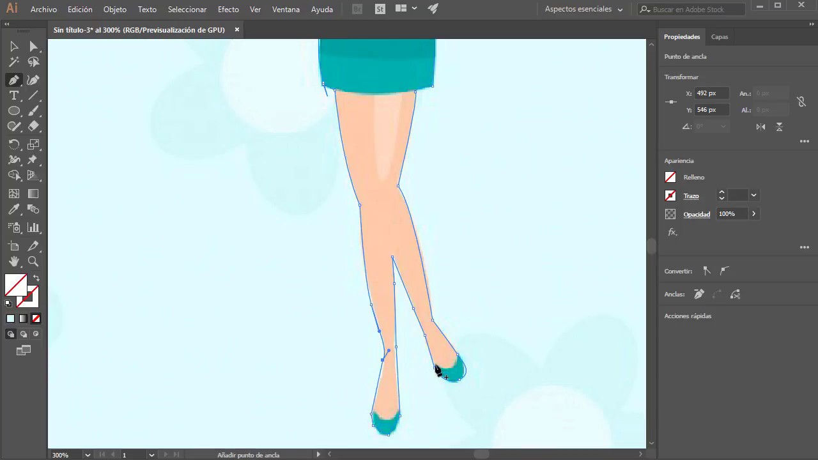Viewport: 818px width, 460px height.
Task: Select the Eyedropper tool
Action: 13,210
